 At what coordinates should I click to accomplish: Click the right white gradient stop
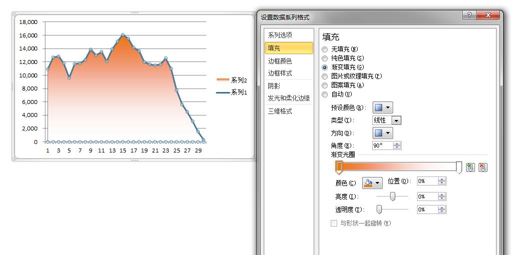(459, 167)
